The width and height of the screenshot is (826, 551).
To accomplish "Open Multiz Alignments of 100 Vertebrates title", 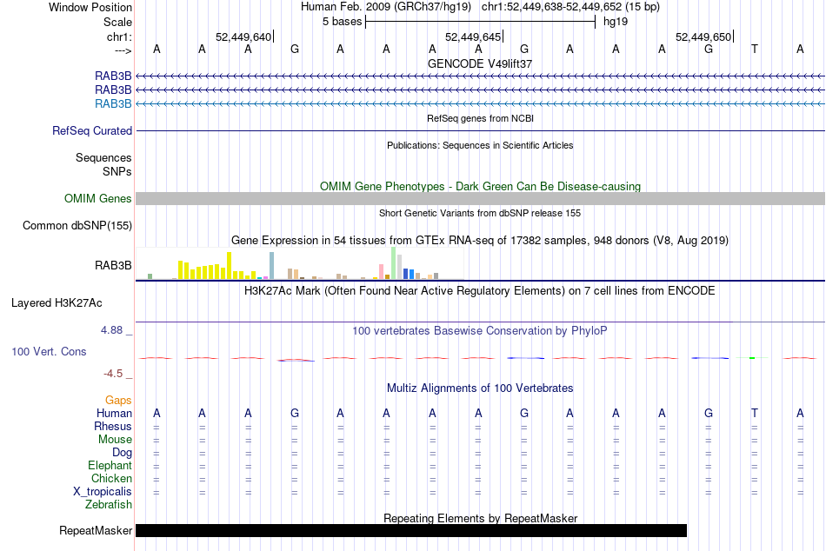I will (x=480, y=388).
